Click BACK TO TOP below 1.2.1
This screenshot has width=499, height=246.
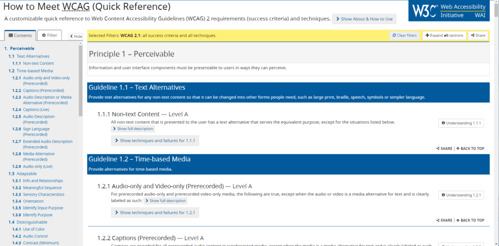(x=470, y=220)
